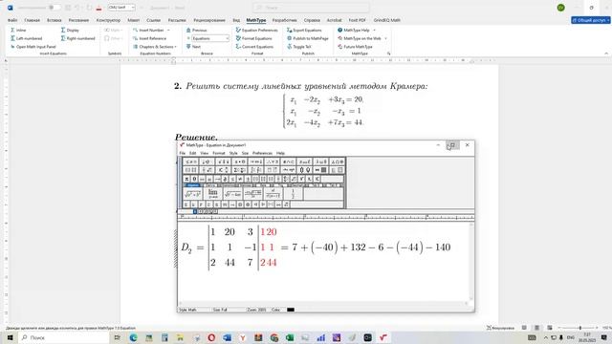Open the Share access dropdown button
This screenshot has width=612, height=344.
click(x=591, y=20)
